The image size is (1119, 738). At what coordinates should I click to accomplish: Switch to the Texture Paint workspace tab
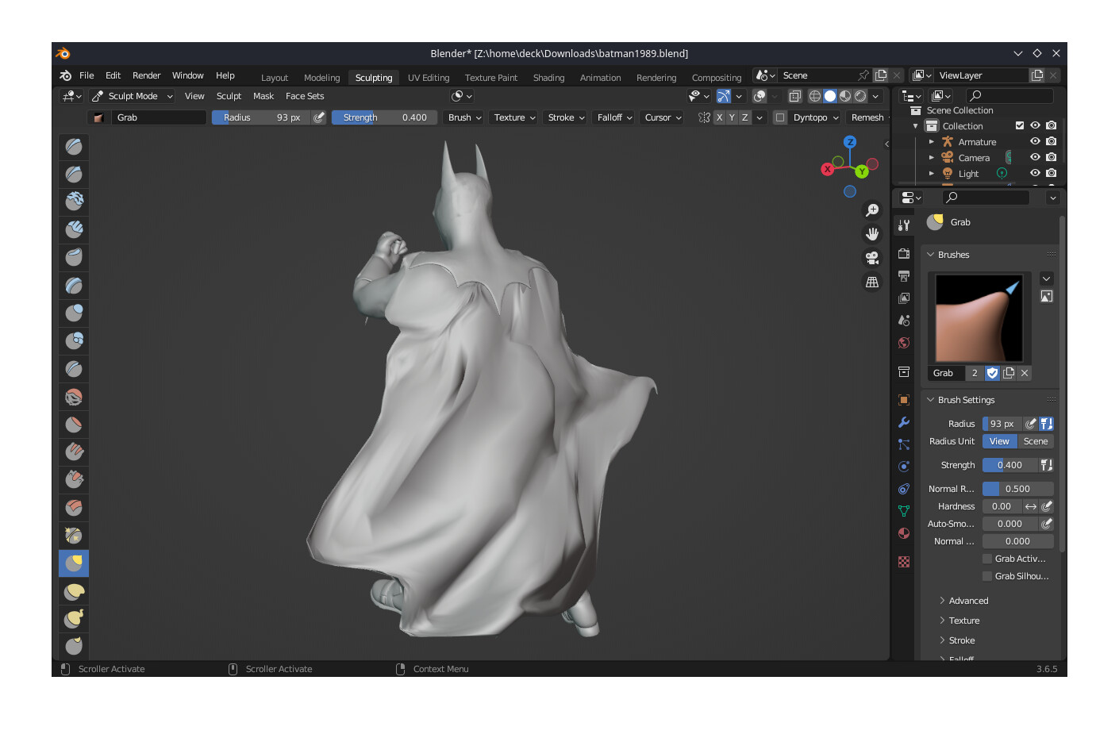(490, 78)
